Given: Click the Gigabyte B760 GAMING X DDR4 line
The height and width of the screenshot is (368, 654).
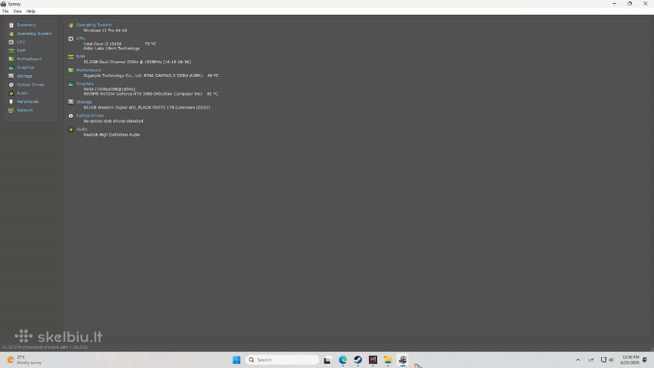Looking at the screenshot, I should click(143, 75).
